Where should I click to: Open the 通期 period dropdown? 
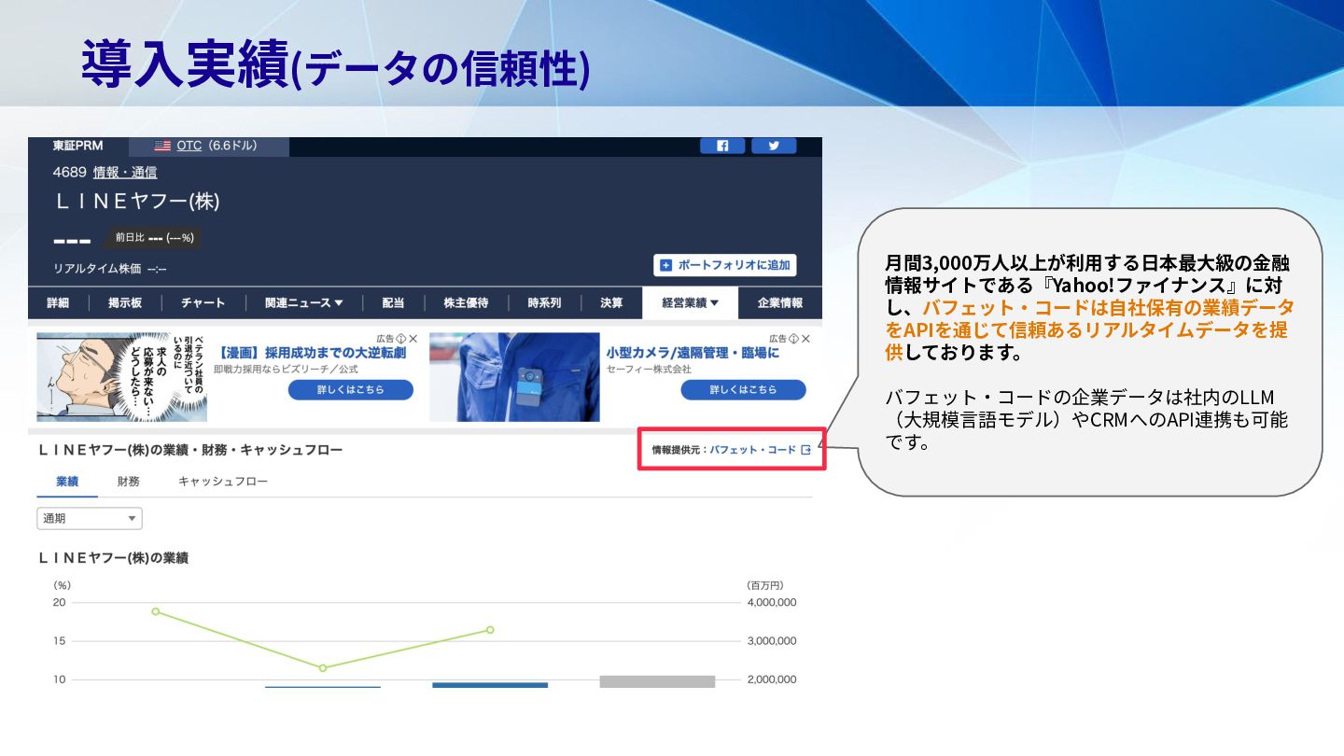90,519
